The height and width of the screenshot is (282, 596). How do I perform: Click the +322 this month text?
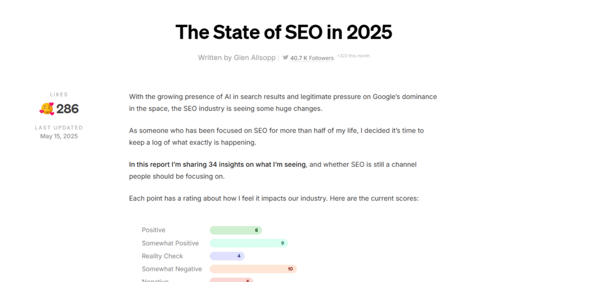[x=353, y=56]
